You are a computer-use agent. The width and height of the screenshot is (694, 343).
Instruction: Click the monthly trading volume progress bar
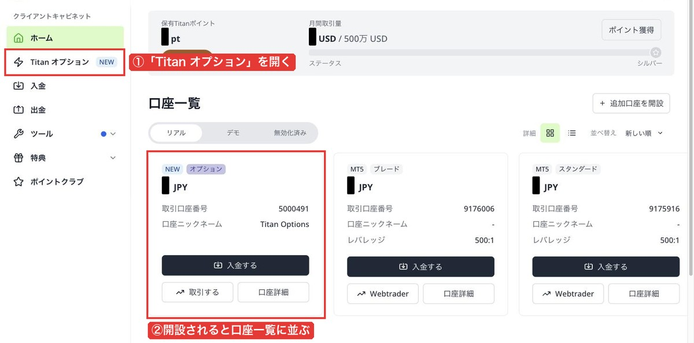coord(485,52)
